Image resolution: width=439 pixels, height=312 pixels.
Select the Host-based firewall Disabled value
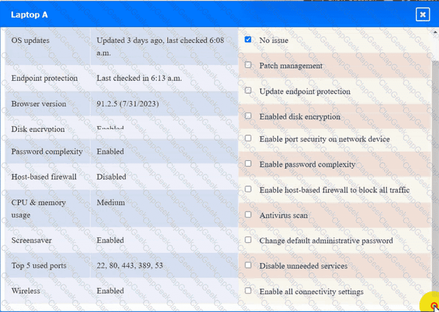(x=111, y=177)
